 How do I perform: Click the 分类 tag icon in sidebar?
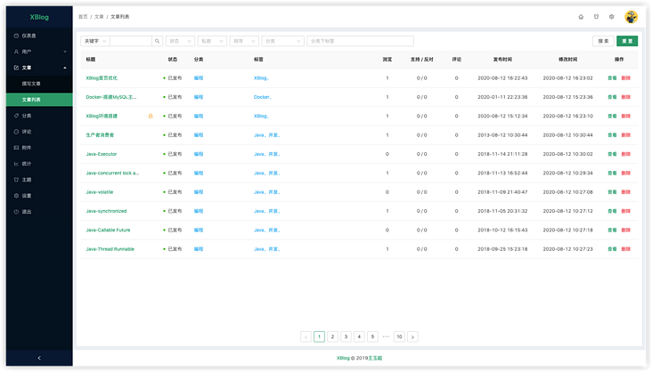(x=16, y=116)
